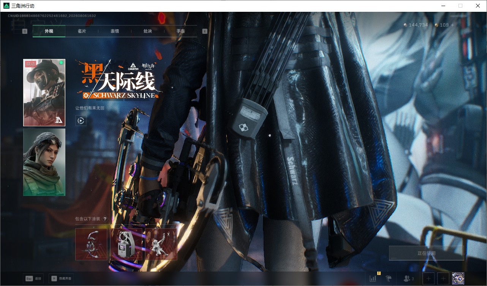Click the E next-tab key icon
The image size is (487, 286).
tap(205, 31)
